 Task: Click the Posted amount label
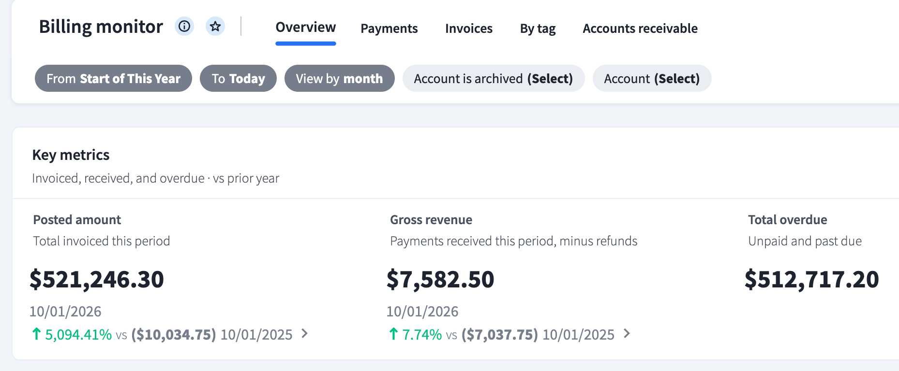point(77,220)
